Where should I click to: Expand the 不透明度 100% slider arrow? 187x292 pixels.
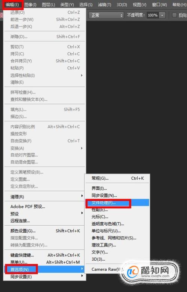pos(162,15)
